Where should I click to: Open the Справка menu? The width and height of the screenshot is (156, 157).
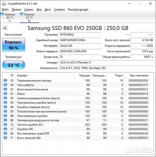tap(59, 10)
